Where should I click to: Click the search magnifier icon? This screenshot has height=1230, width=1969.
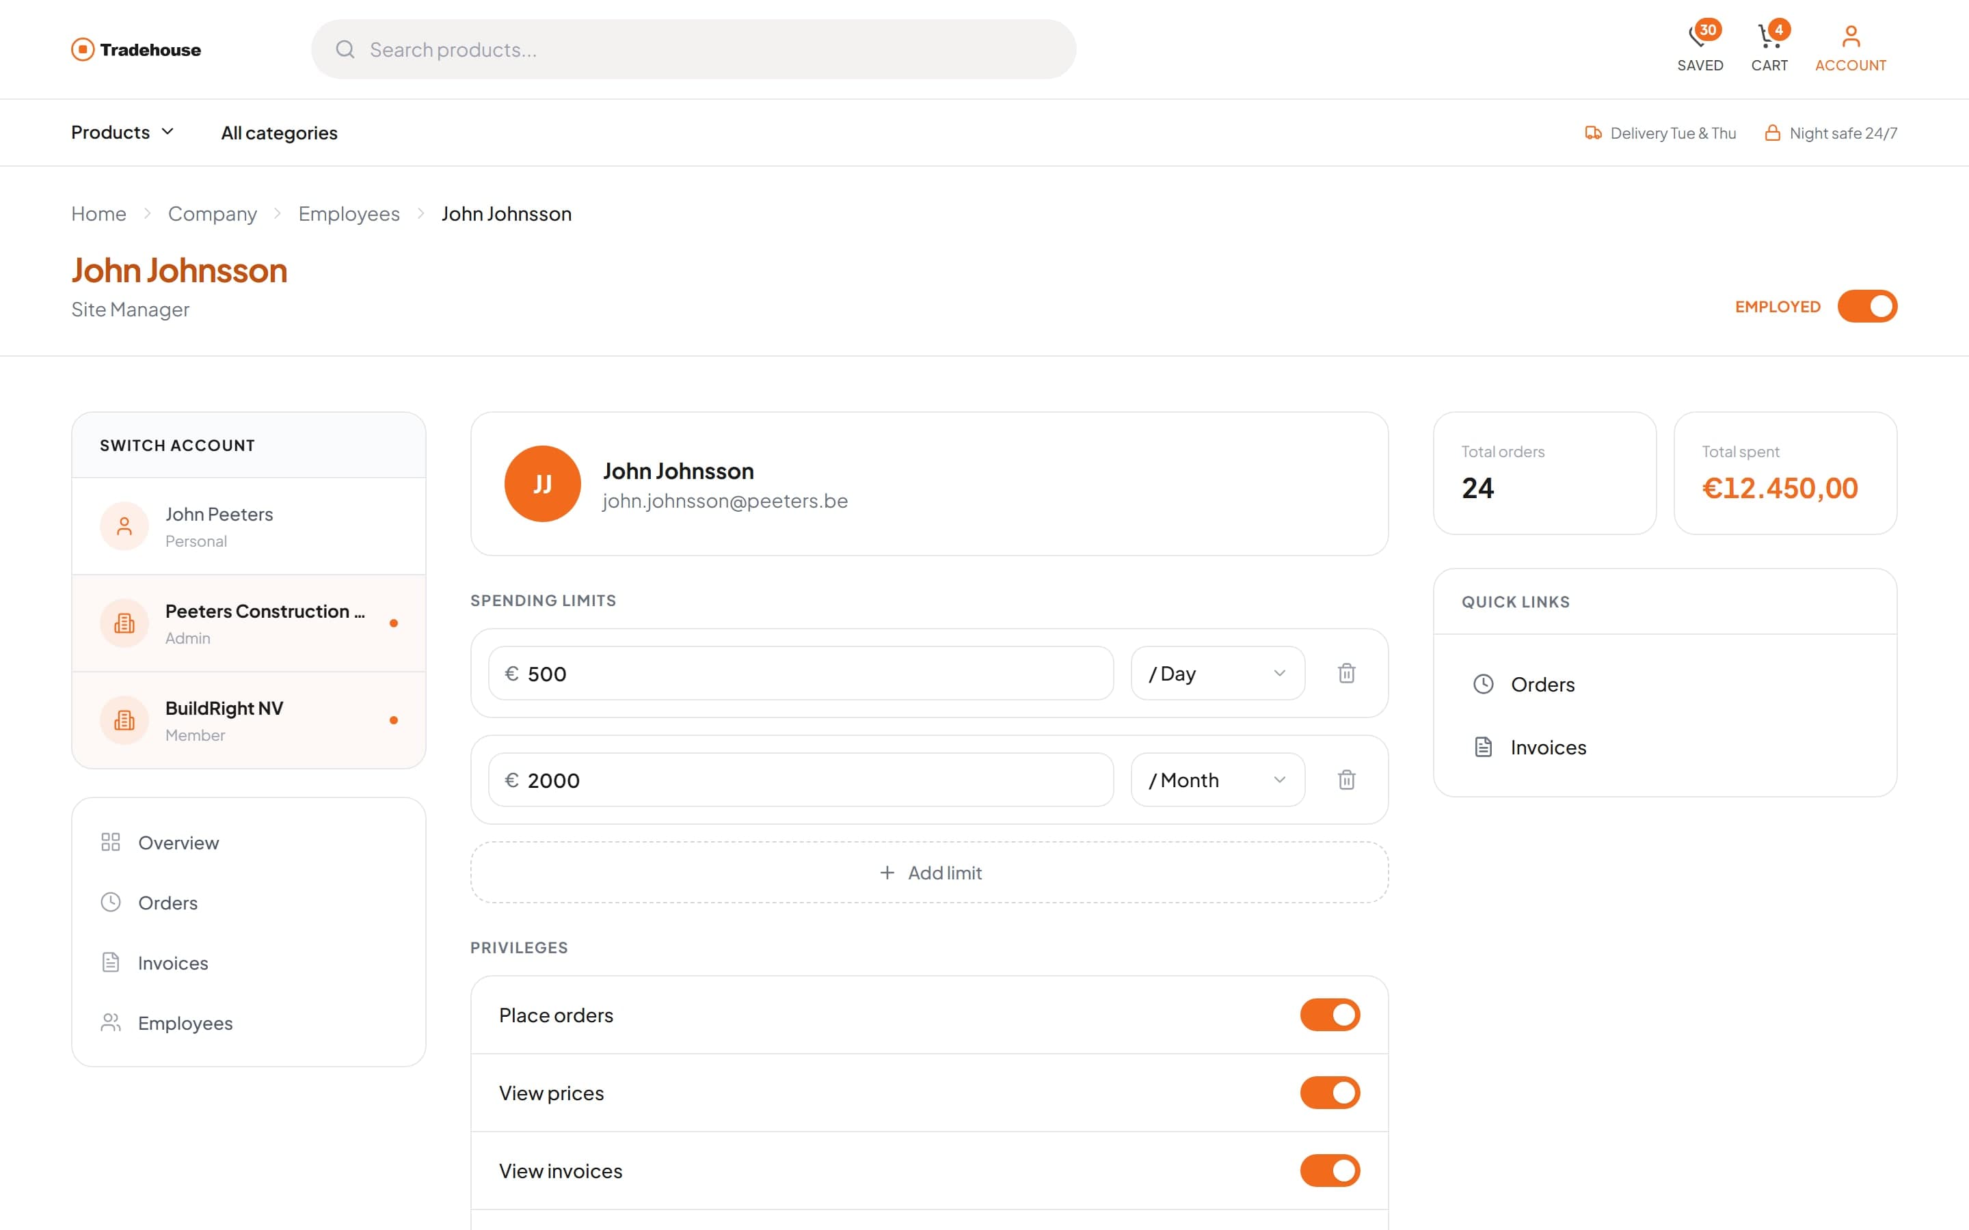click(345, 50)
